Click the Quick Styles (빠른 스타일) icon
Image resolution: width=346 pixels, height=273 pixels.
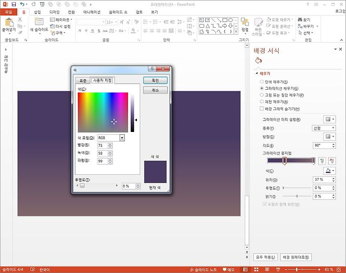point(258,22)
